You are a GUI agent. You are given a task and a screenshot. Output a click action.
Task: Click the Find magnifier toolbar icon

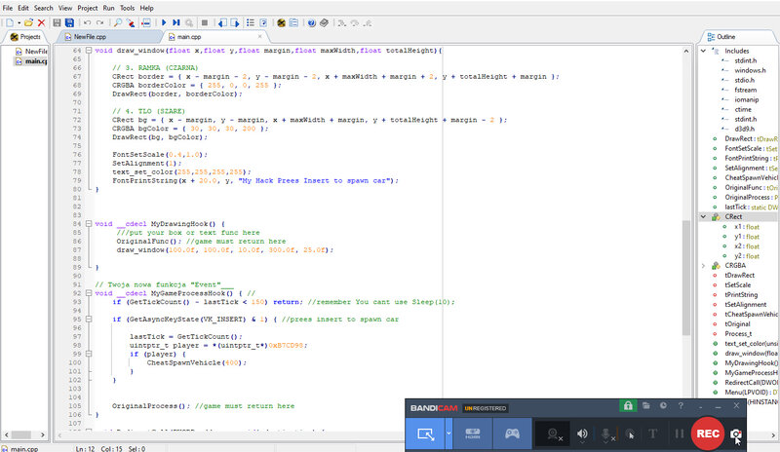(118, 21)
